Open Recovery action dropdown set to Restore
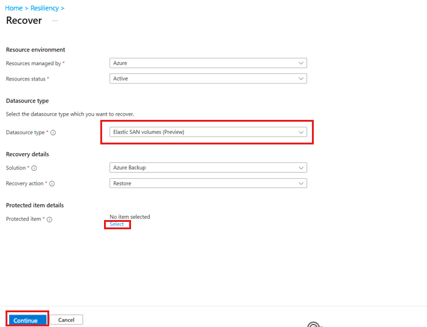This screenshot has width=427, height=327. coord(208,183)
